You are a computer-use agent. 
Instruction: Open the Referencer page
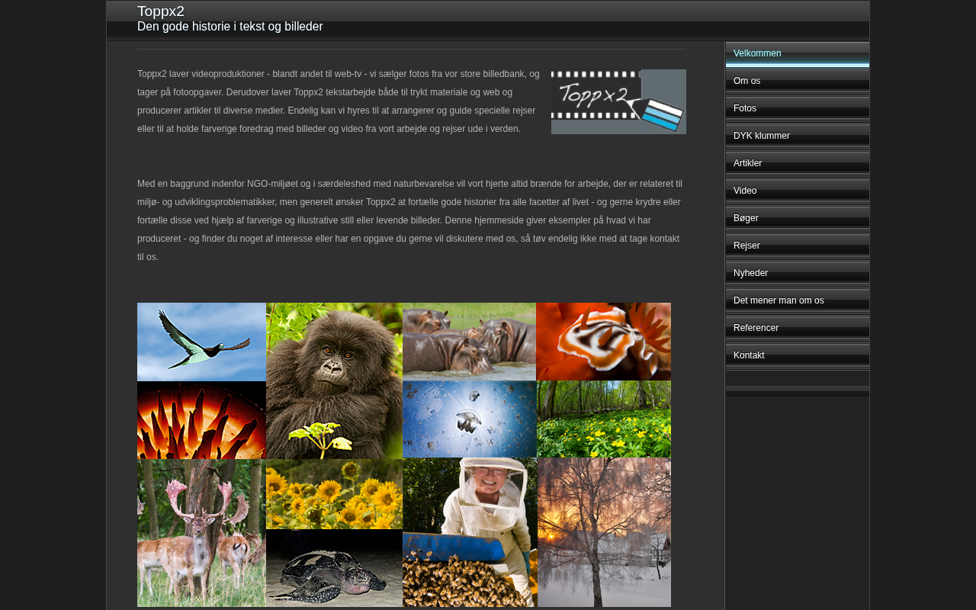[x=756, y=328]
